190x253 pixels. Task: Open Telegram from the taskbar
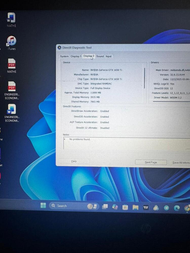[166, 208]
